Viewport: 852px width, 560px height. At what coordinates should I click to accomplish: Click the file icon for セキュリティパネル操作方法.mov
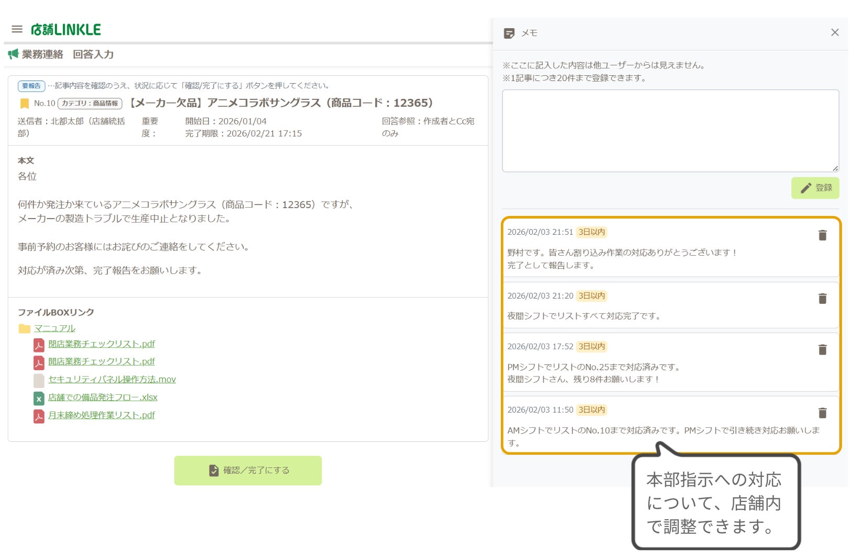coord(39,380)
